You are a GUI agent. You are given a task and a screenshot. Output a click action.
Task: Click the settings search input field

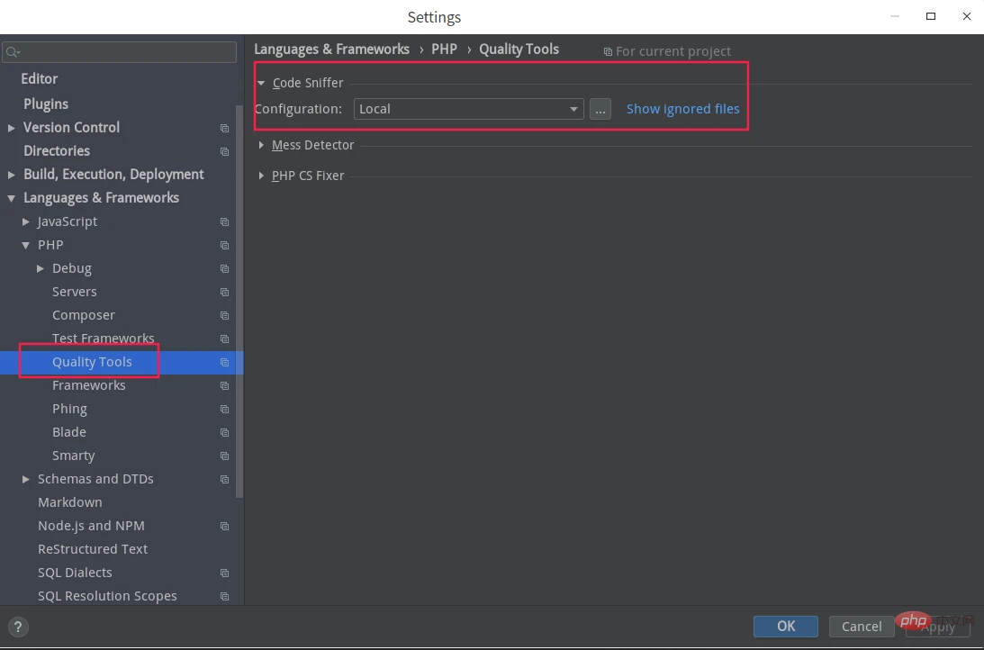click(x=126, y=52)
